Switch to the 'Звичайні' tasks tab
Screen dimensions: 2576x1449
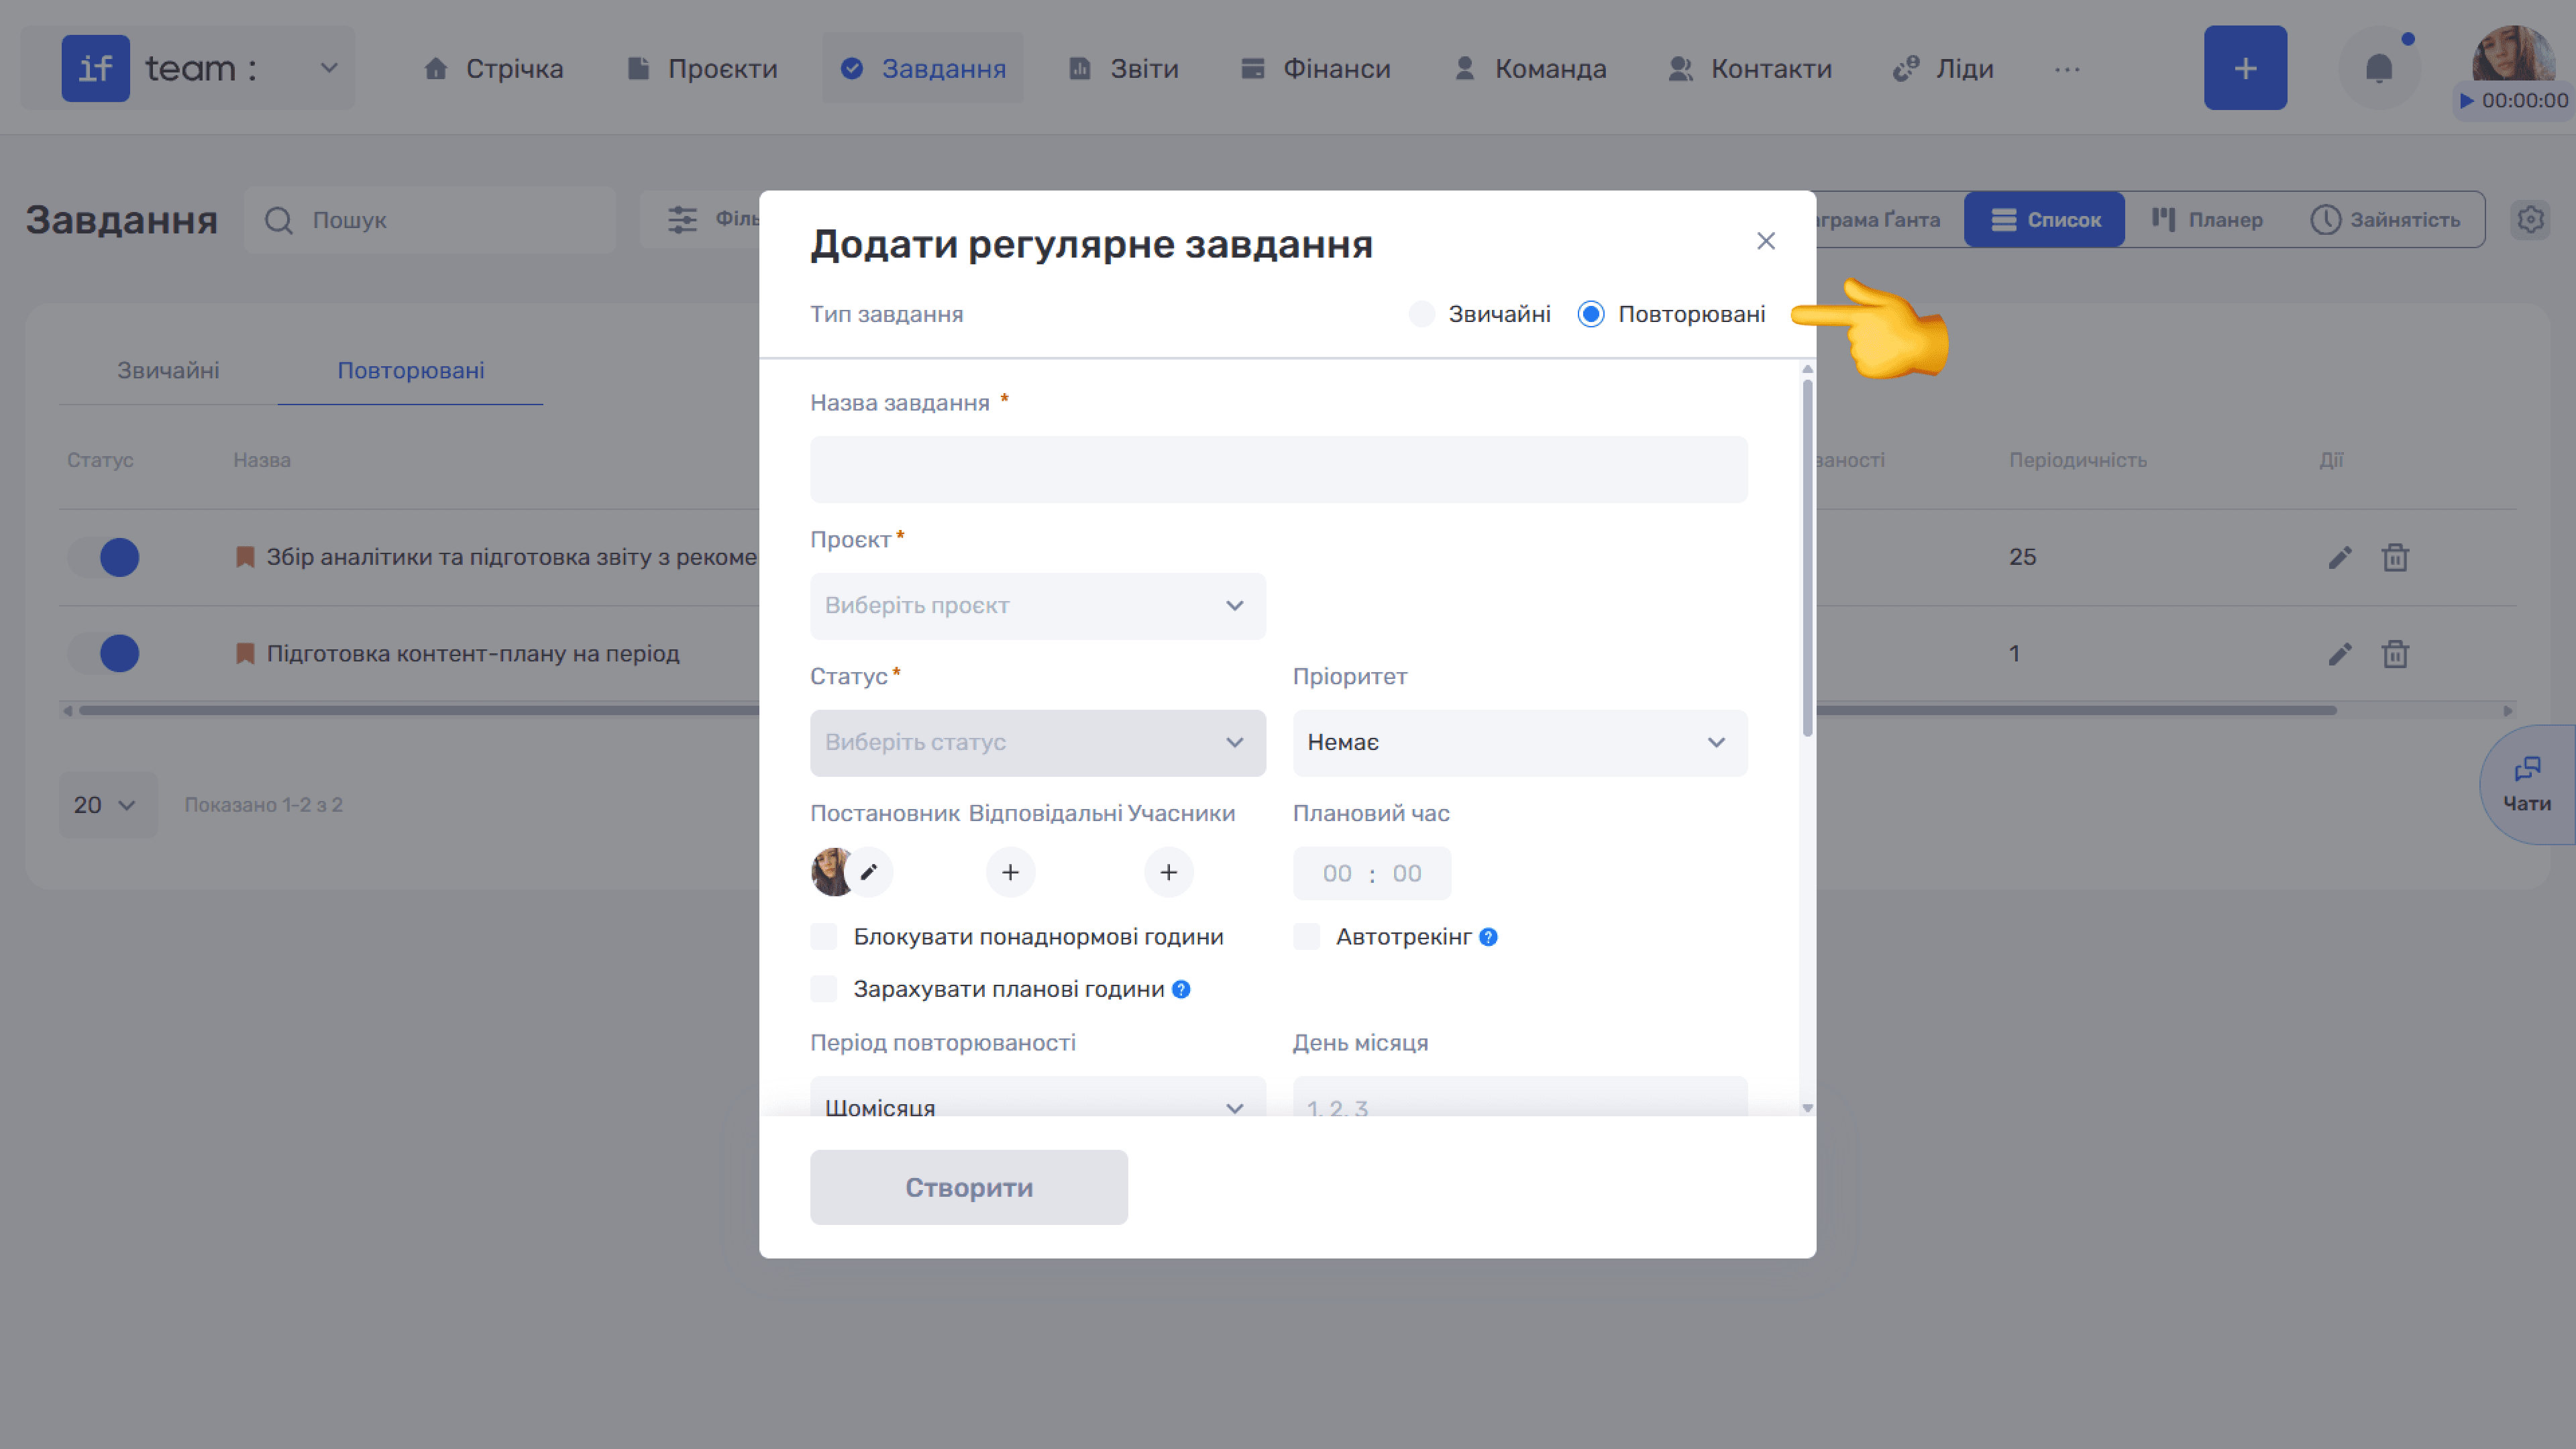tap(168, 370)
